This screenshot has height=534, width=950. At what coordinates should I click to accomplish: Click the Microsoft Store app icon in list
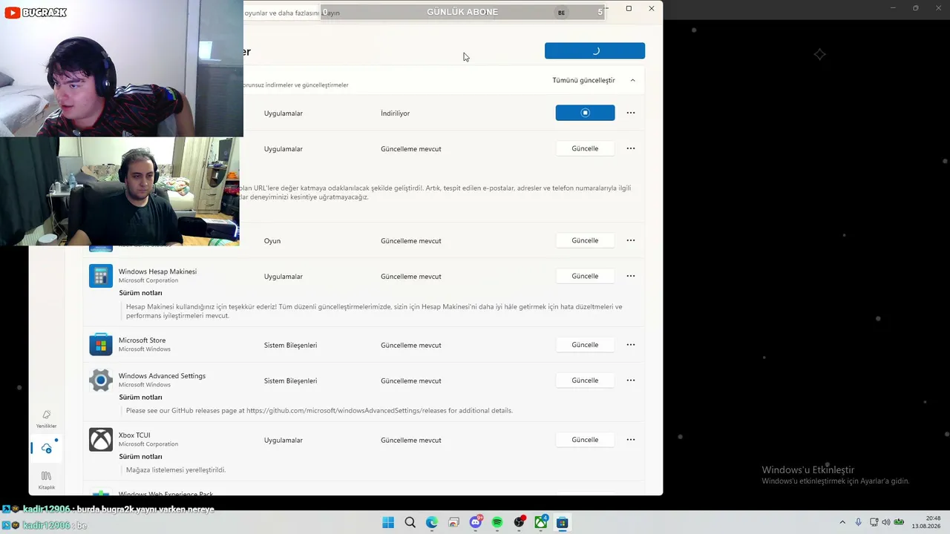tap(101, 345)
